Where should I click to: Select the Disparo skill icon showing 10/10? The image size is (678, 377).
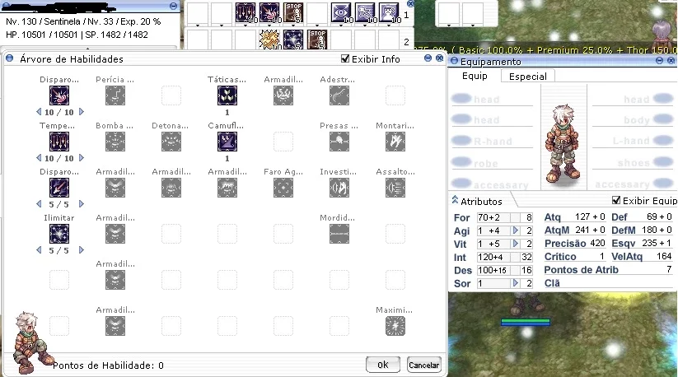[x=59, y=95]
